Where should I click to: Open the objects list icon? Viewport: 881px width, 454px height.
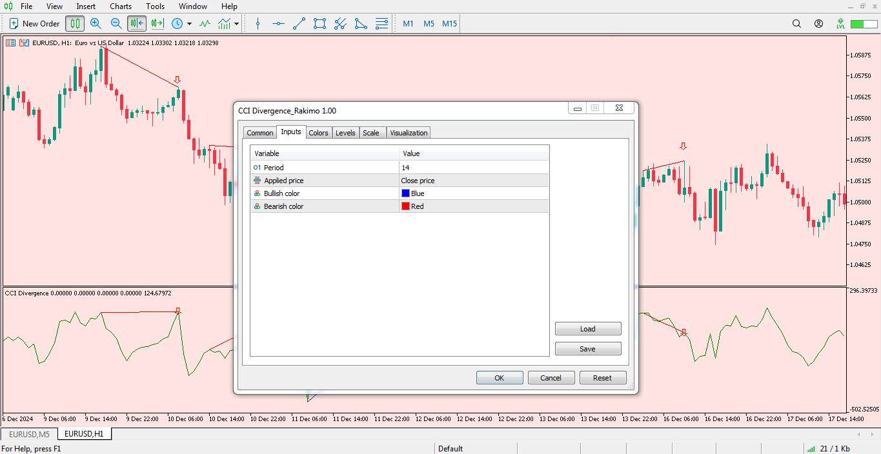(381, 24)
